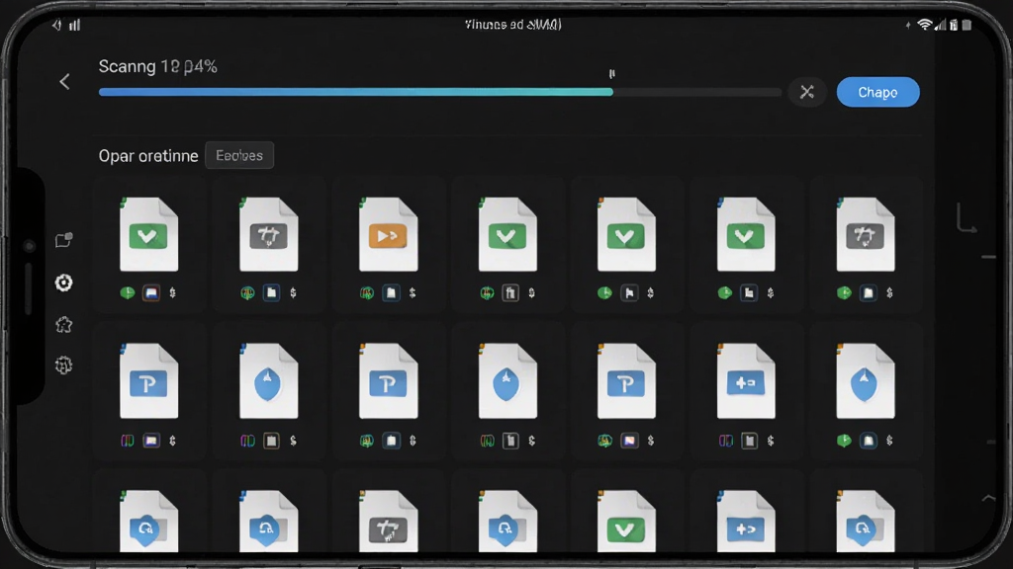This screenshot has height=569, width=1013.
Task: Open the gray file in the bottom row
Action: pos(388,522)
